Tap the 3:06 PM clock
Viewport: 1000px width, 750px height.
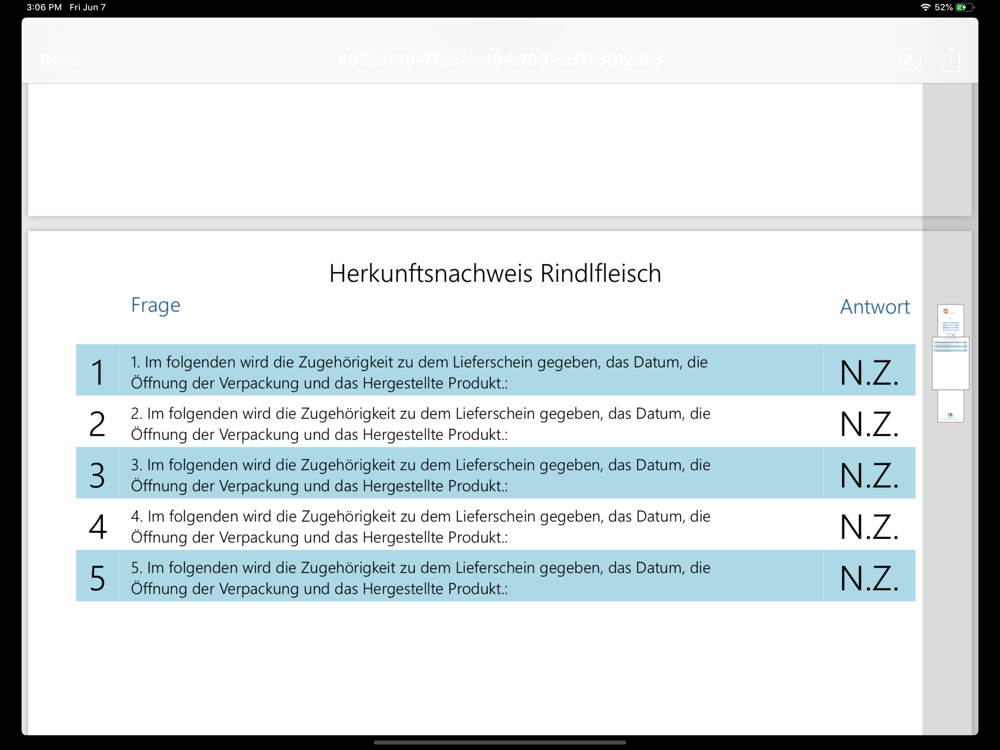(44, 7)
